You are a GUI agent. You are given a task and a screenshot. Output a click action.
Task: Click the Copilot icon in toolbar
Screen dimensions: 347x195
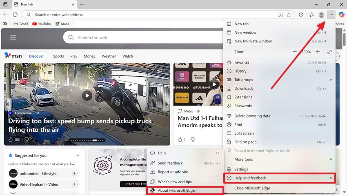point(341,15)
